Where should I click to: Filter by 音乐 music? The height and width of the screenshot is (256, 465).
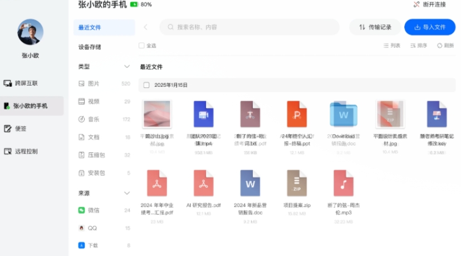tap(104, 120)
